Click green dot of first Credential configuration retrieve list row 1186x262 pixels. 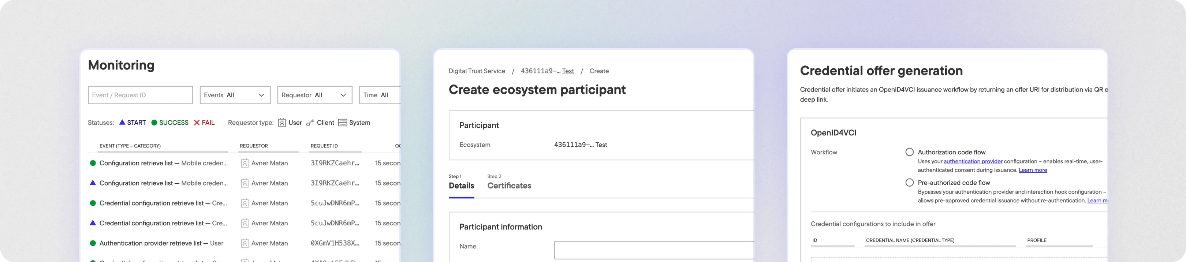(93, 203)
